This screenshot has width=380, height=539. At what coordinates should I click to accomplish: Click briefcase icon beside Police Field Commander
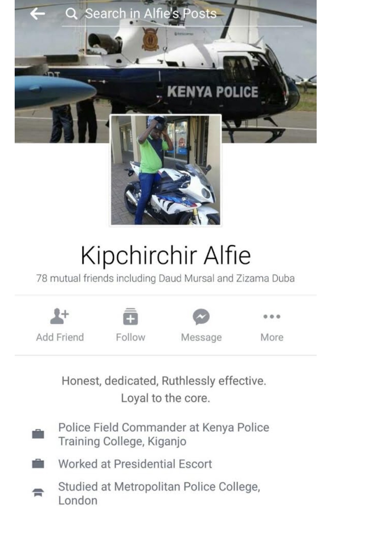pyautogui.click(x=38, y=434)
